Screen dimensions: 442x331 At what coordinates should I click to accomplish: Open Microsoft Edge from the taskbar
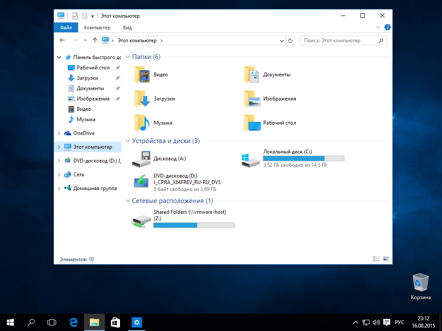point(73,322)
